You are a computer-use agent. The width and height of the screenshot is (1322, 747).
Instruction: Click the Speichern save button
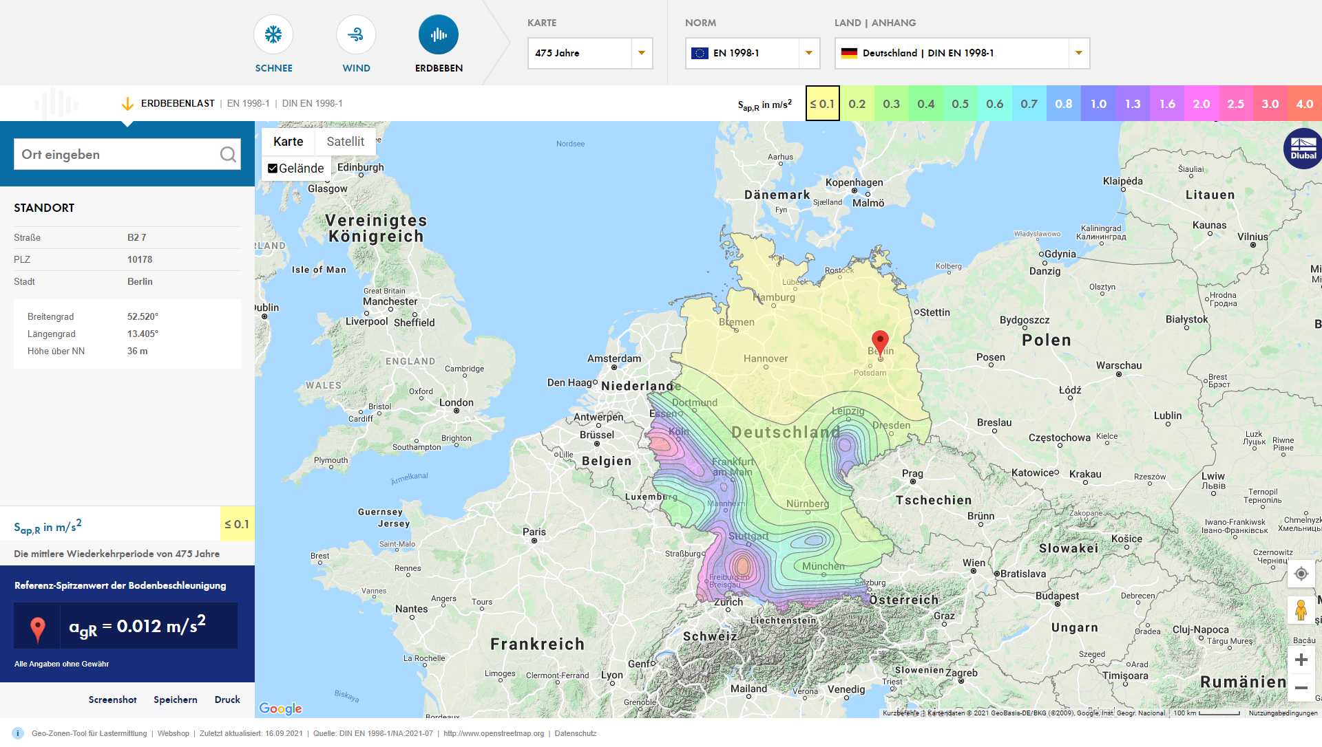177,699
